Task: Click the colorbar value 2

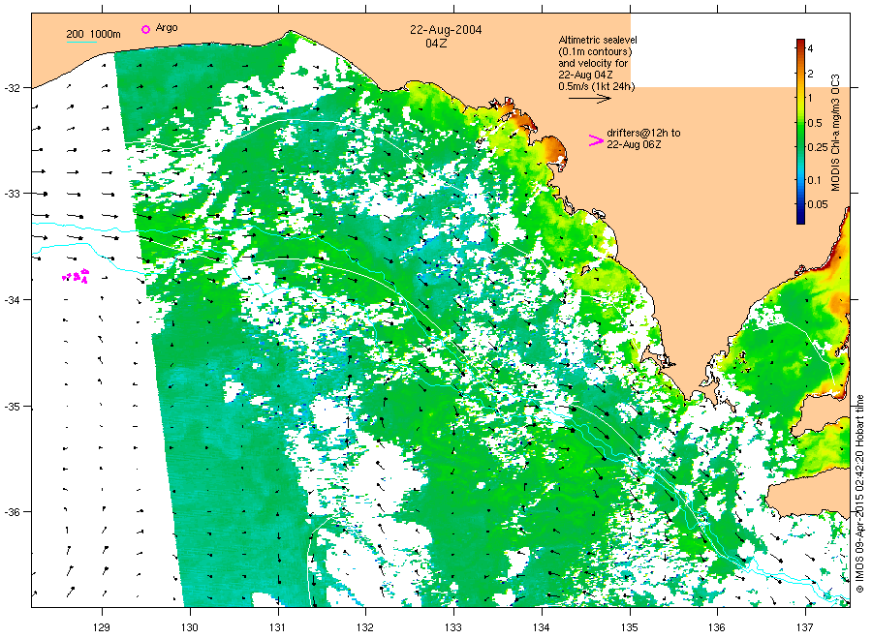Action: coord(810,74)
